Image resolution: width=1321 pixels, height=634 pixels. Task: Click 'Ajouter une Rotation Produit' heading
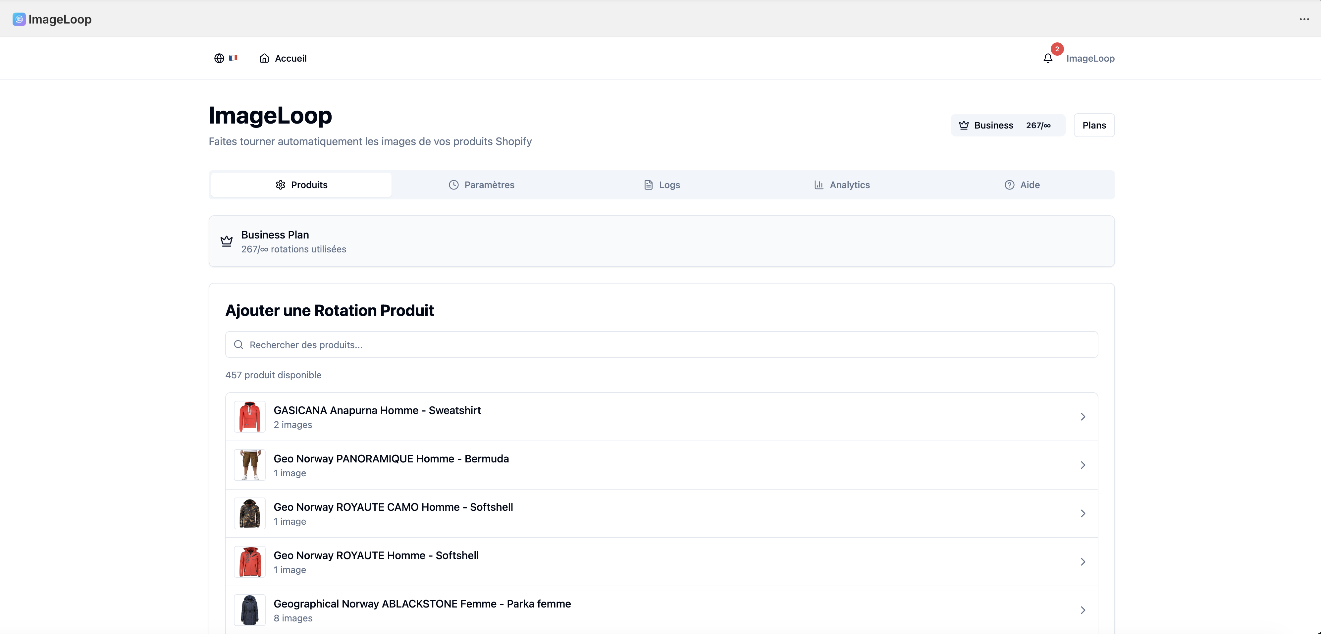(330, 311)
